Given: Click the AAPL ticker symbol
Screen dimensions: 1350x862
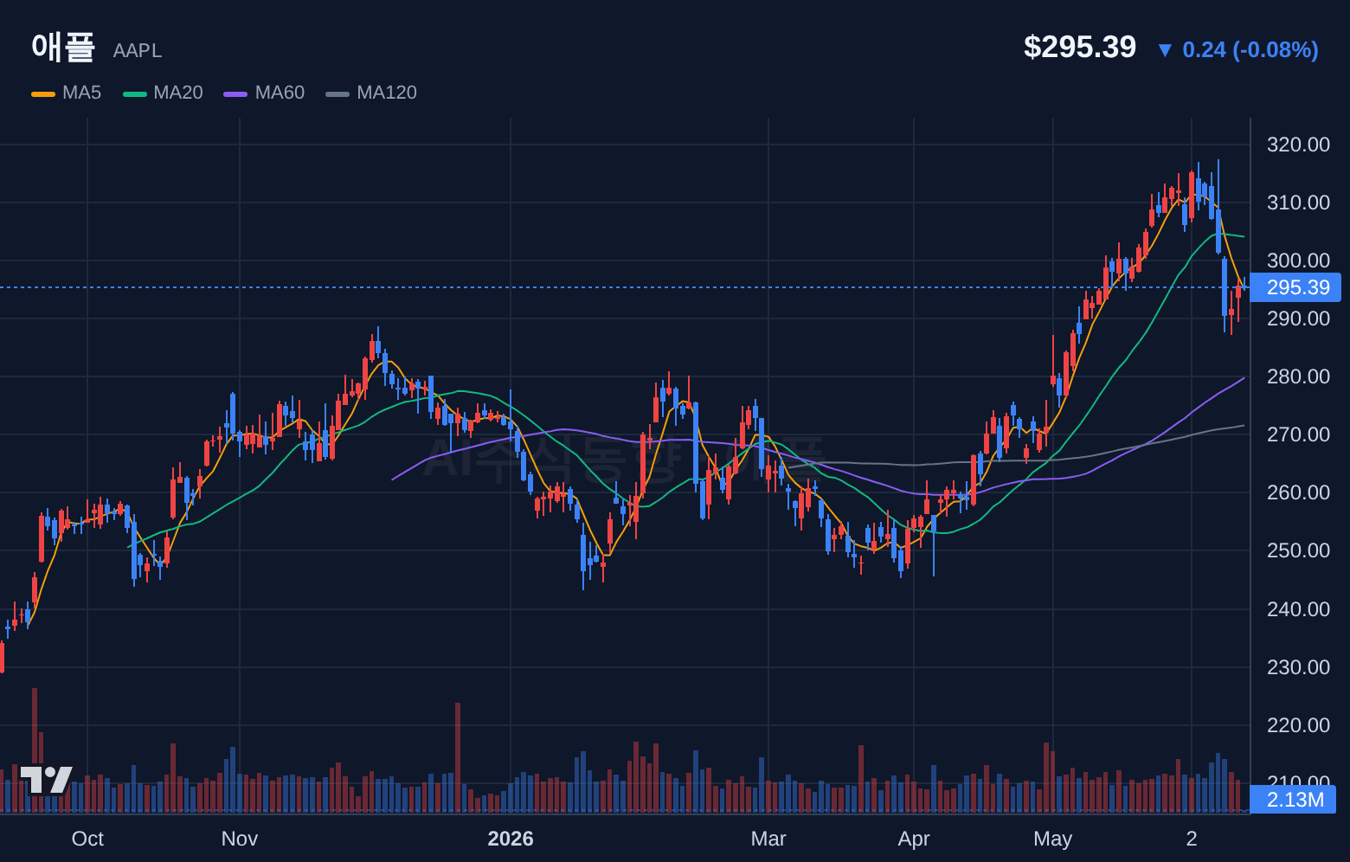Looking at the screenshot, I should [x=138, y=50].
